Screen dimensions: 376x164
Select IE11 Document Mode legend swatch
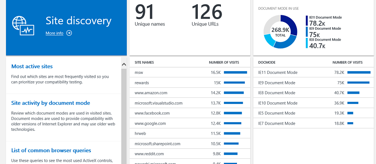point(307,21)
